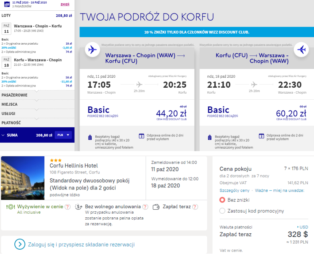Click the circled arrow login icon

(x=20, y=244)
